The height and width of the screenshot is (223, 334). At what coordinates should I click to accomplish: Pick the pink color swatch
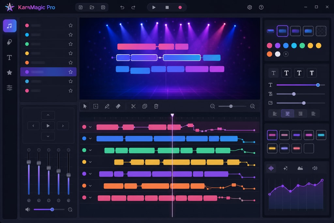tap(269, 45)
